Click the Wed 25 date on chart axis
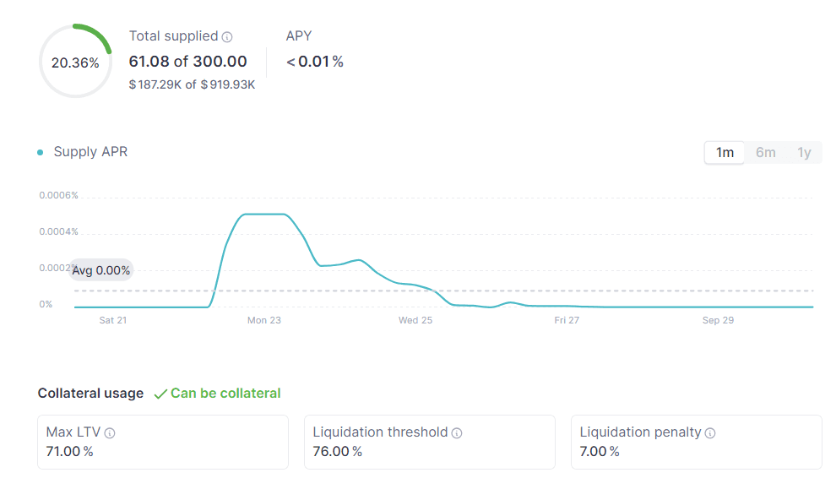The height and width of the screenshot is (489, 836). point(415,321)
